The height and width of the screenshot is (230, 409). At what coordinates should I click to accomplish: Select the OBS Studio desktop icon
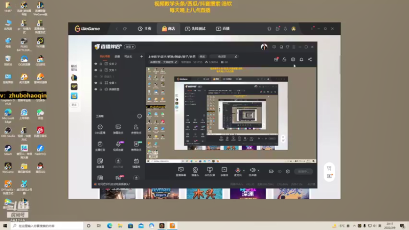8,132
